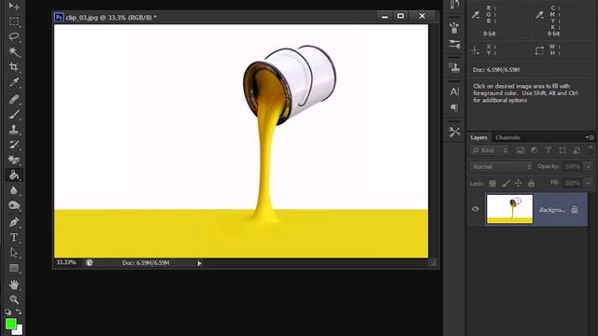Reset to default foreground and background colors
598x336 pixels.
coord(8,312)
